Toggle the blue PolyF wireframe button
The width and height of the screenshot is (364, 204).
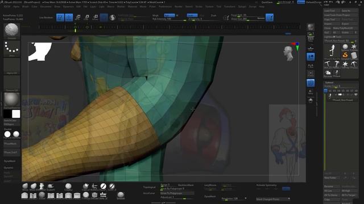pyautogui.click(x=311, y=83)
